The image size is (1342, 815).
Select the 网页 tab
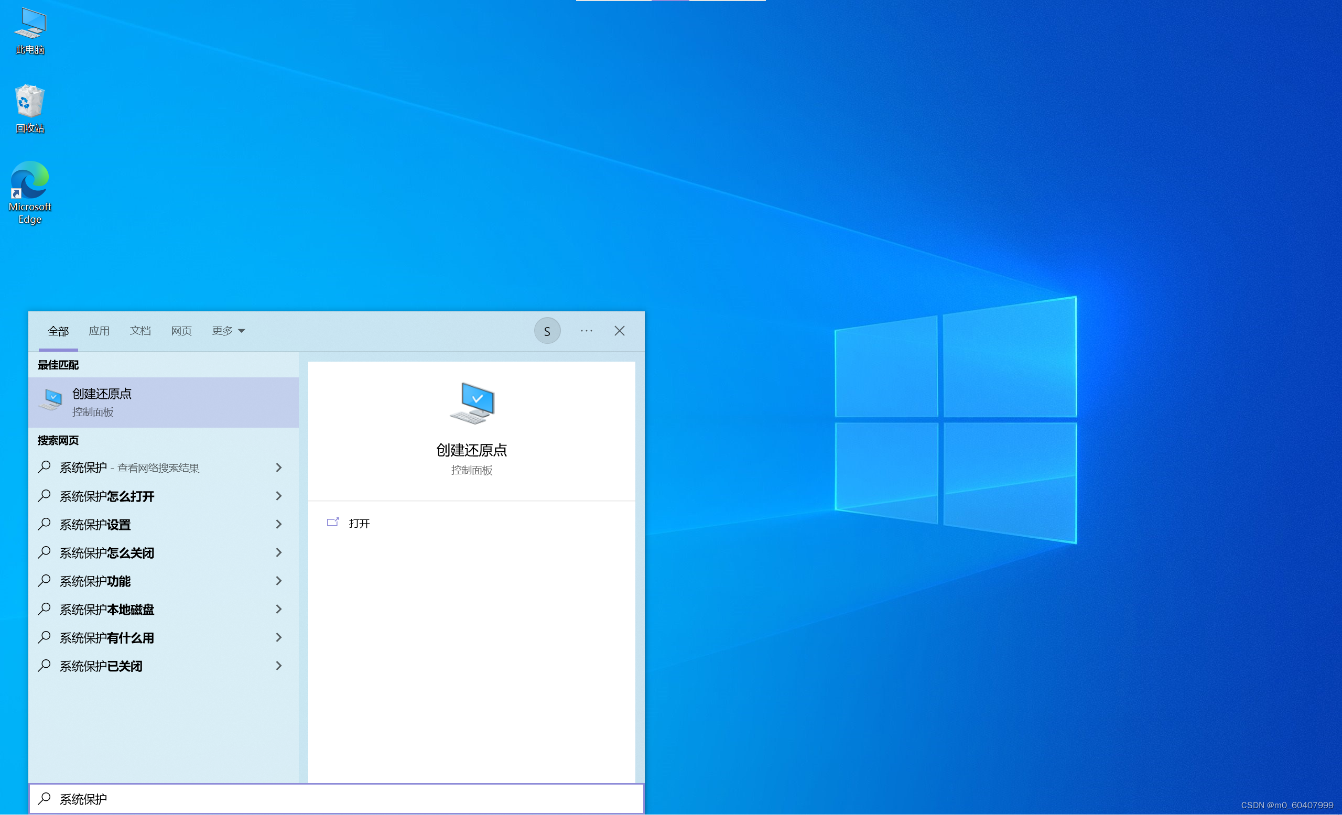click(x=181, y=331)
